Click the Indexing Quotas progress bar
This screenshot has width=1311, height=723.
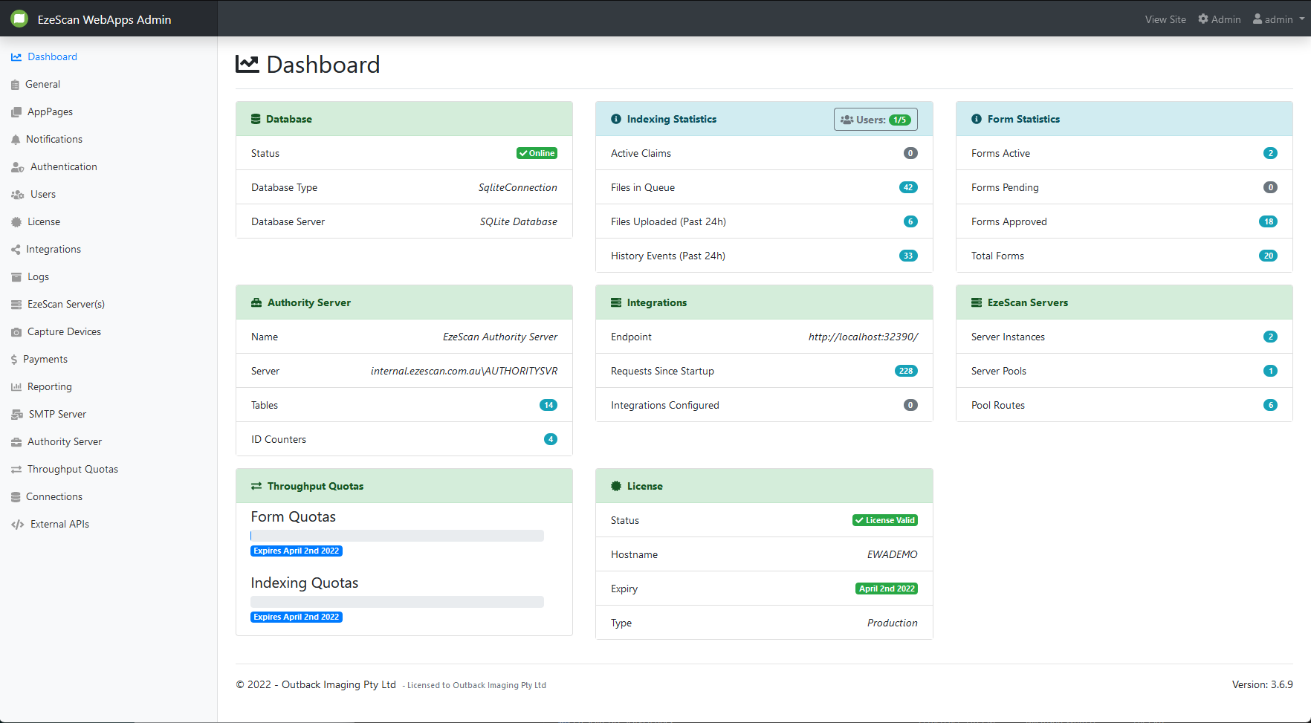(x=397, y=602)
